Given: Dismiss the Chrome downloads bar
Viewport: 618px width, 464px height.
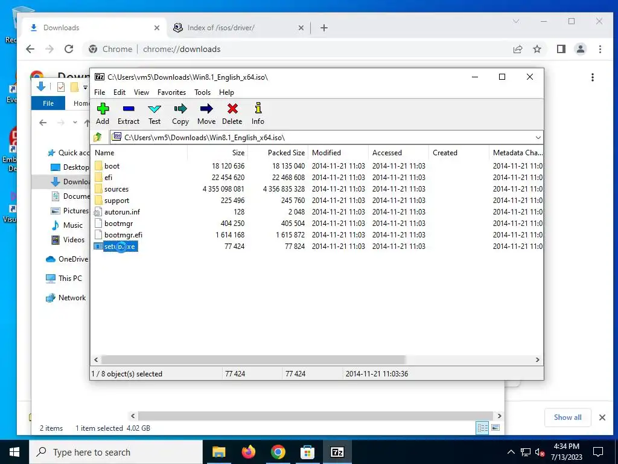Looking at the screenshot, I should click(x=602, y=417).
